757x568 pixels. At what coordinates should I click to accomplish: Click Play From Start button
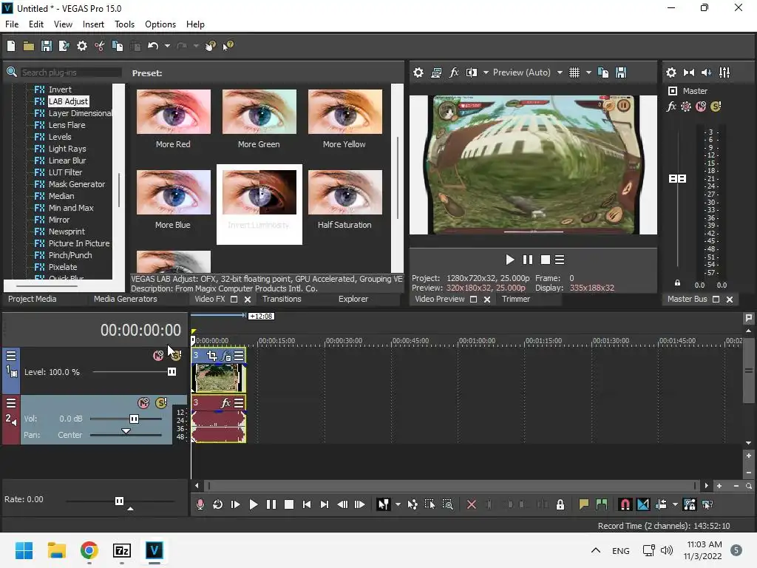click(x=236, y=504)
